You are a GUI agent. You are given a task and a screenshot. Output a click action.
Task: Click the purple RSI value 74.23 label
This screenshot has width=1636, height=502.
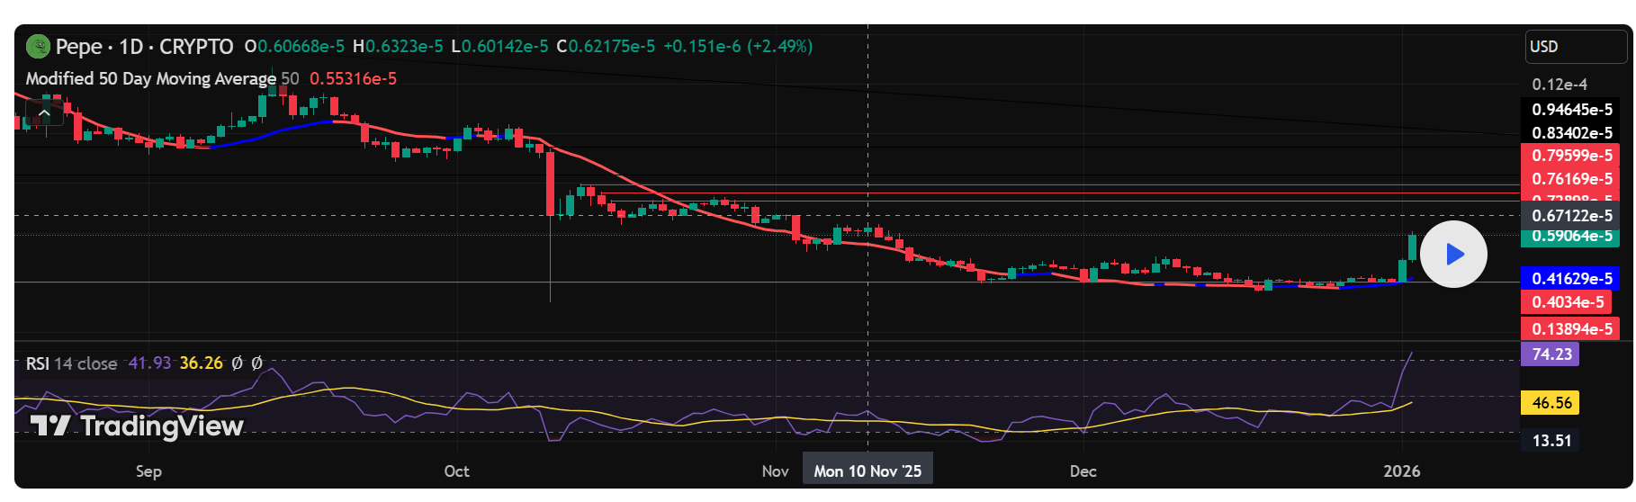pyautogui.click(x=1551, y=354)
